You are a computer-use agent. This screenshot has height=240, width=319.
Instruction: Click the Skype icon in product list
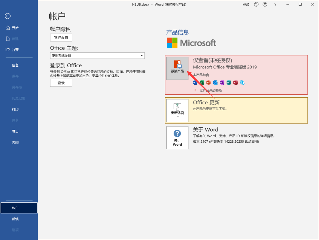tap(242, 83)
